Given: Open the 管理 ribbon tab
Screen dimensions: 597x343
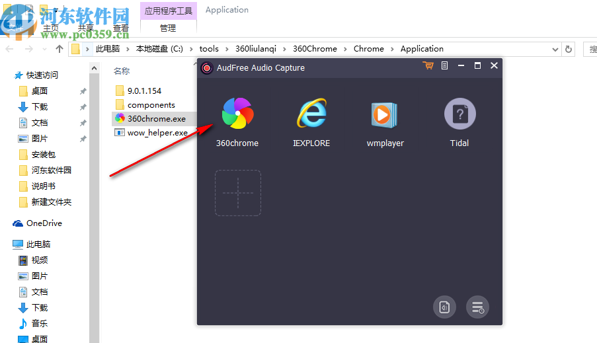Looking at the screenshot, I should [x=168, y=28].
